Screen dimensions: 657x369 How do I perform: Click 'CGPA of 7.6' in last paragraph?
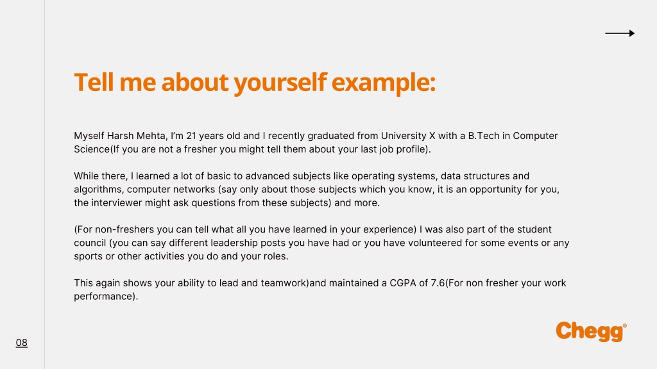click(x=417, y=283)
